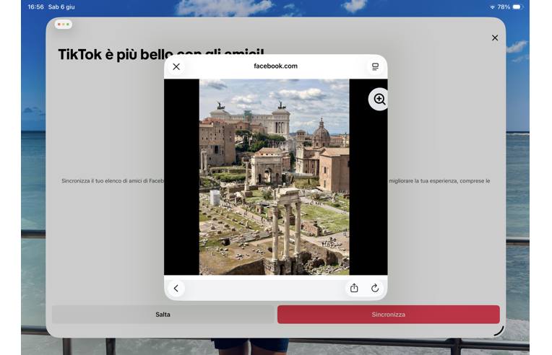Tap the 16:56 clock in status bar
The image size is (552, 355).
pos(36,6)
